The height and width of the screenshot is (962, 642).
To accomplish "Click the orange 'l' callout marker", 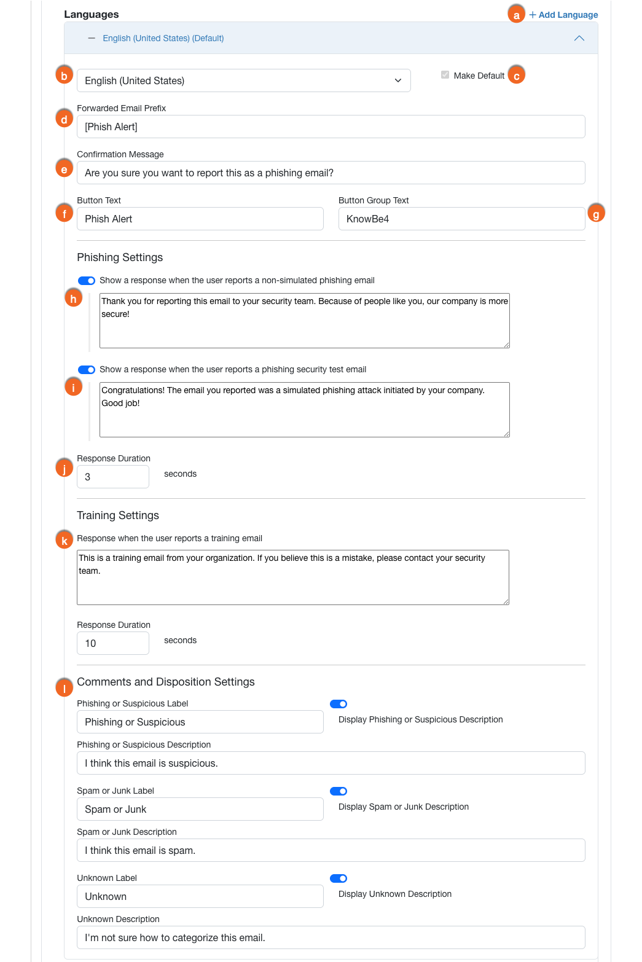I will 64,688.
